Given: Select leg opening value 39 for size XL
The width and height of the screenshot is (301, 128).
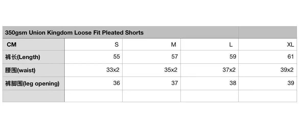Looking at the screenshot, I should (x=291, y=83).
